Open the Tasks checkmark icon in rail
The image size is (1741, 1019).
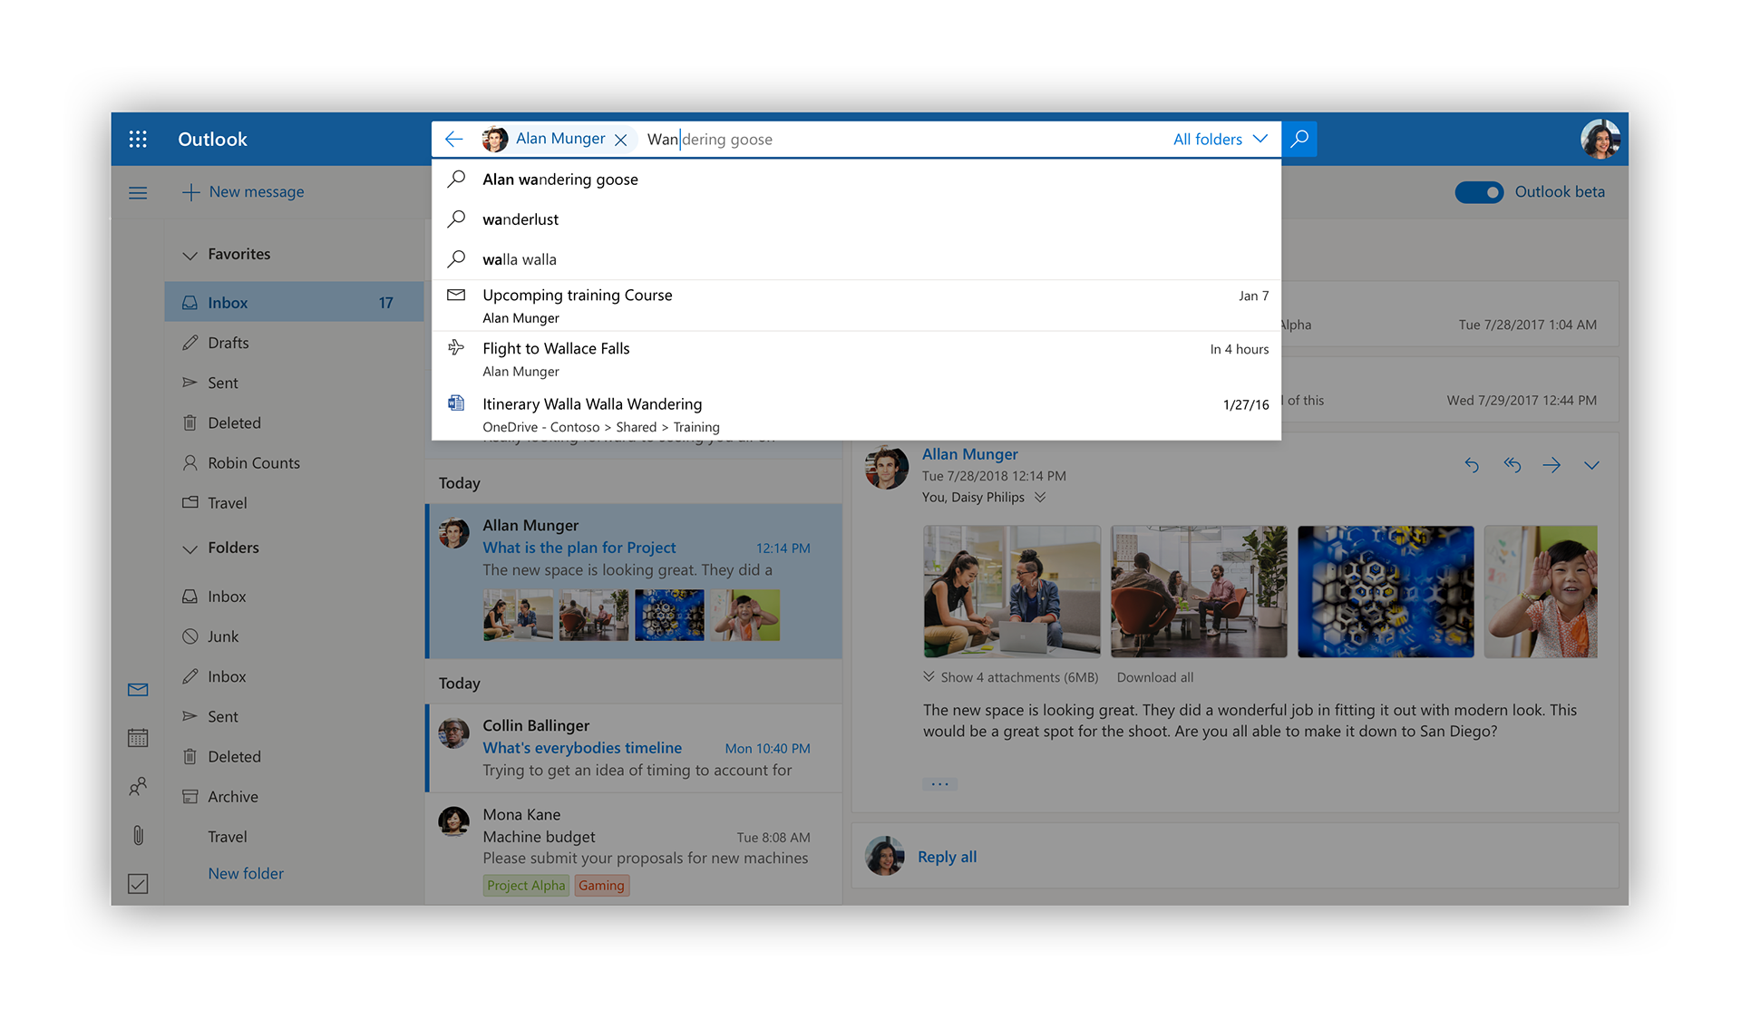point(138,883)
